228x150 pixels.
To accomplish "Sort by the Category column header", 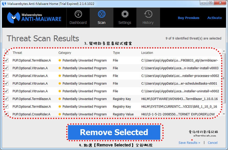I will (65, 53).
